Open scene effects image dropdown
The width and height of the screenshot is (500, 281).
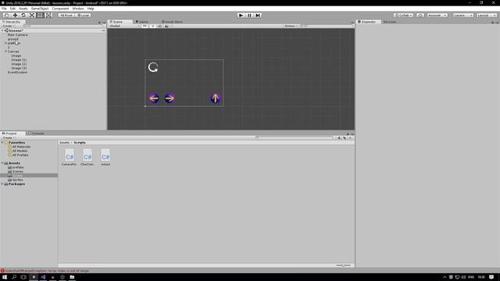(x=168, y=26)
